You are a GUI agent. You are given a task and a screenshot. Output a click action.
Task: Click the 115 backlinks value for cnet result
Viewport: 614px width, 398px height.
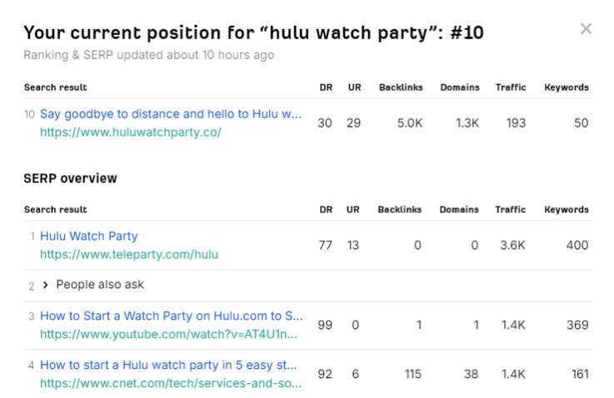point(412,375)
